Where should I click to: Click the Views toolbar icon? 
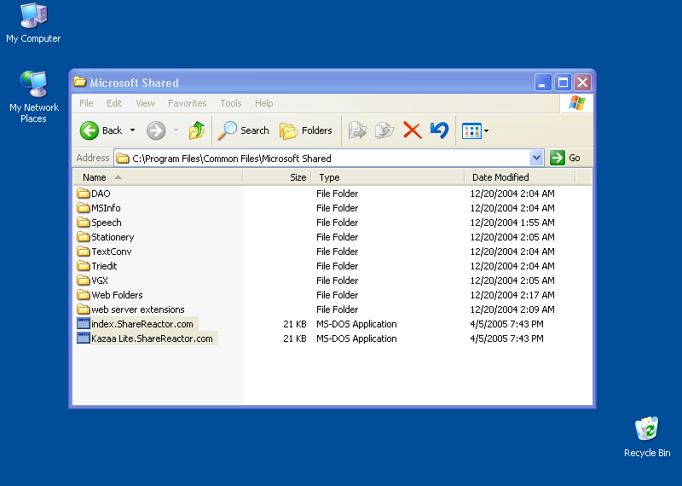[x=471, y=130]
